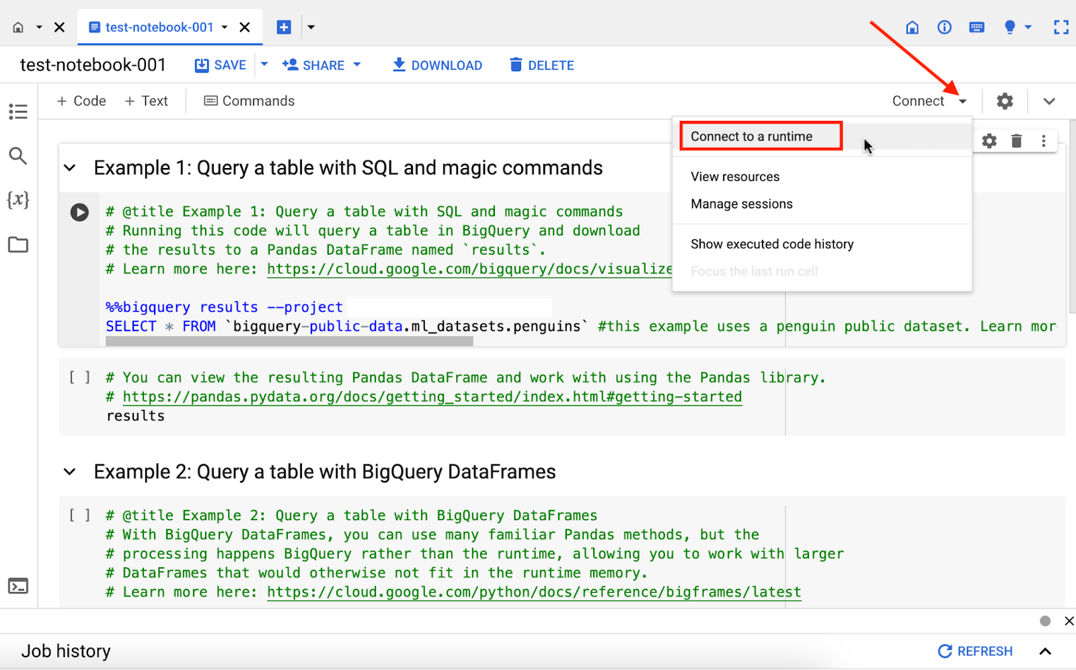Open find and replace search icon
The width and height of the screenshot is (1076, 670).
point(18,156)
